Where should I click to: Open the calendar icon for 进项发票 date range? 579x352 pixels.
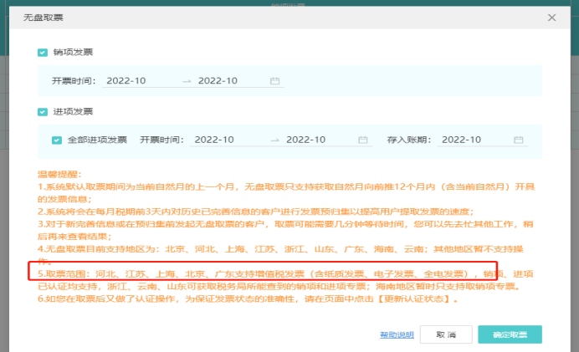tap(362, 140)
